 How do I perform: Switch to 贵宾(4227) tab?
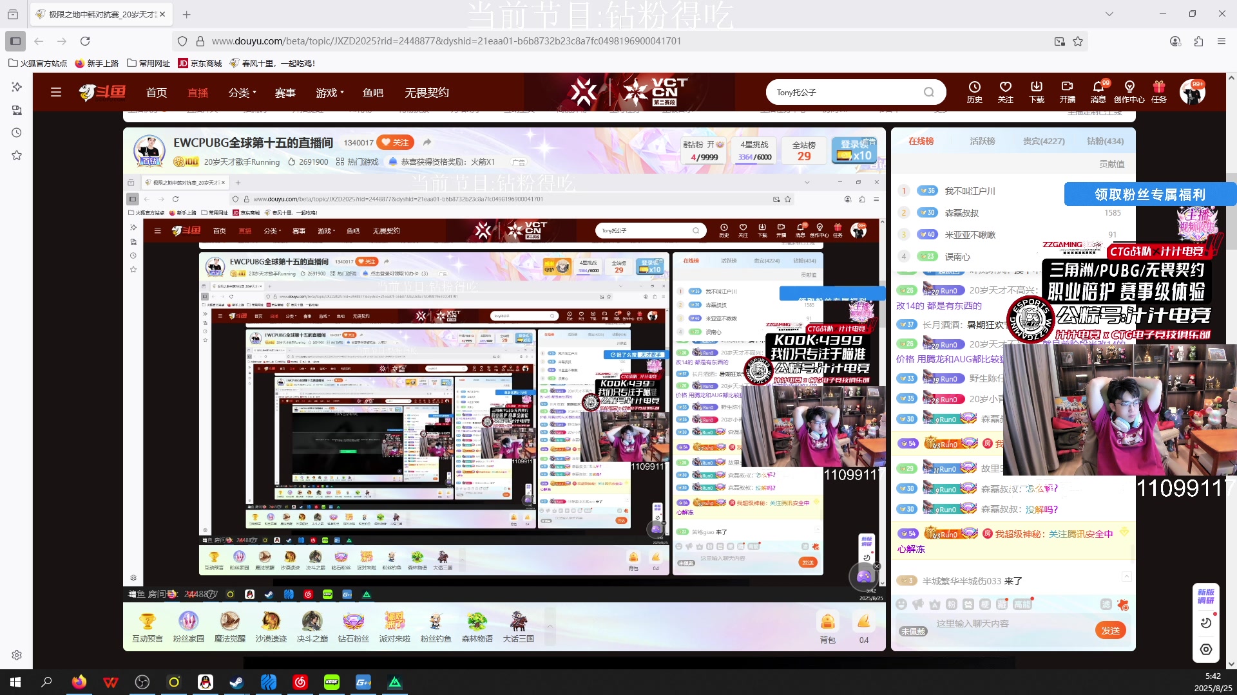tap(1044, 141)
